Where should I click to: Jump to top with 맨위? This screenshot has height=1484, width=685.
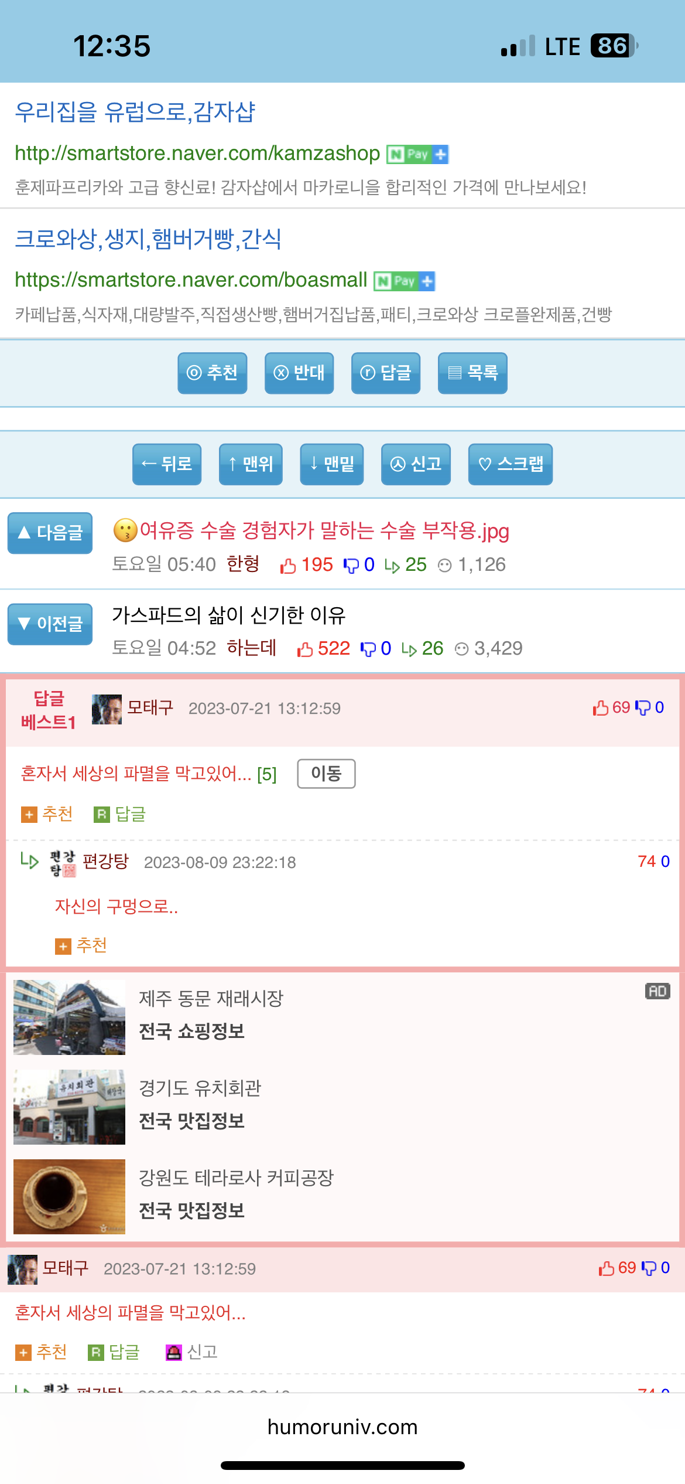pyautogui.click(x=251, y=464)
